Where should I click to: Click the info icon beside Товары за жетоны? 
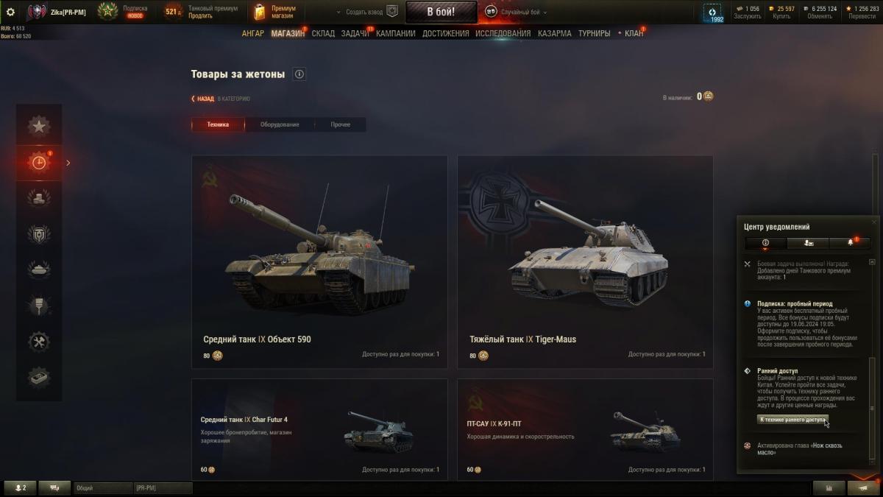coord(299,74)
